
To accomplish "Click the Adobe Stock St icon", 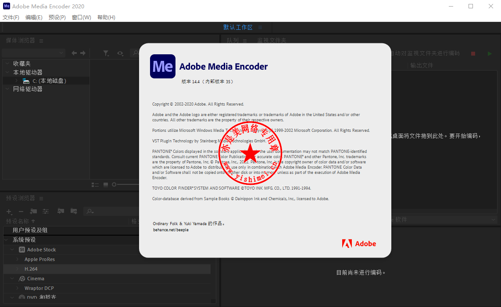I will (22, 250).
